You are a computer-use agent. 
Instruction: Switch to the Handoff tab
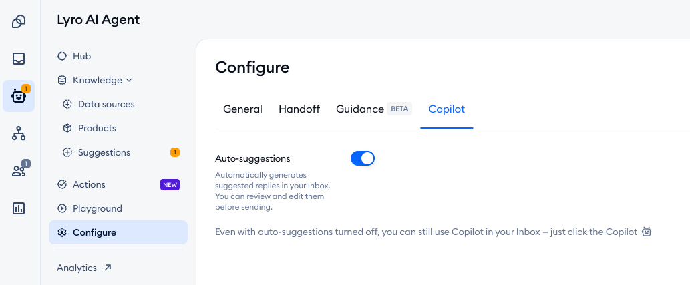click(299, 109)
